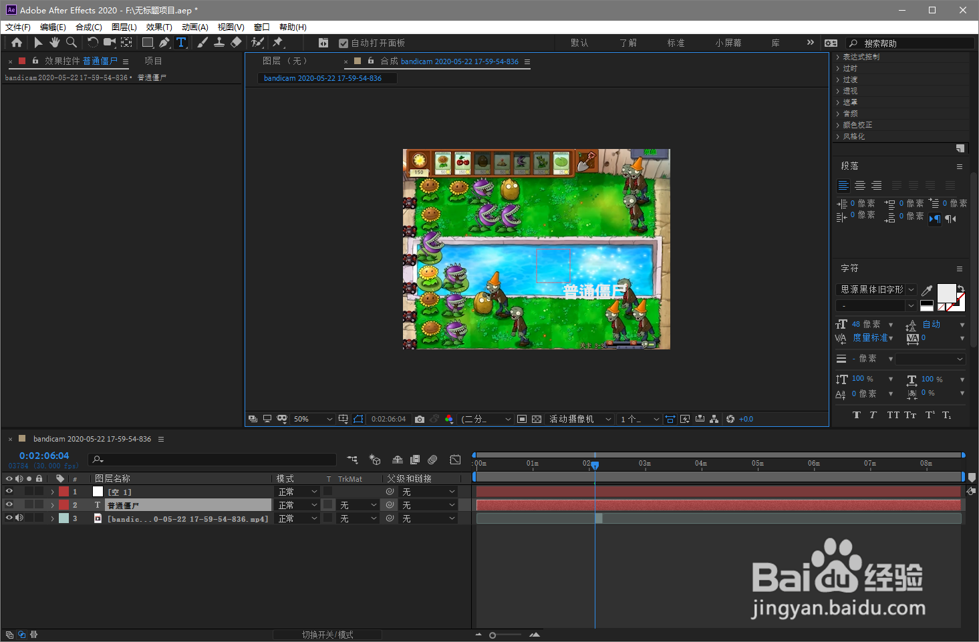
Task: Select the Rectangle shape tool
Action: click(x=148, y=43)
